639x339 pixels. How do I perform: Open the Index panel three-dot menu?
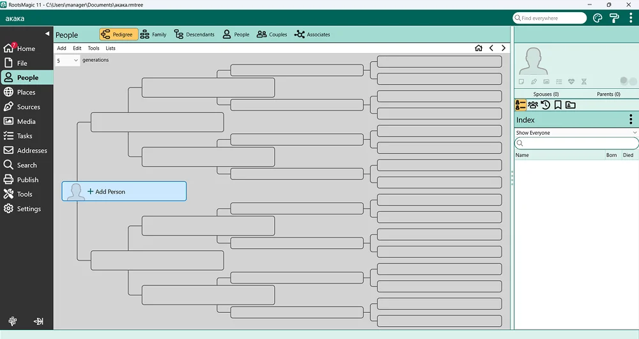point(631,119)
